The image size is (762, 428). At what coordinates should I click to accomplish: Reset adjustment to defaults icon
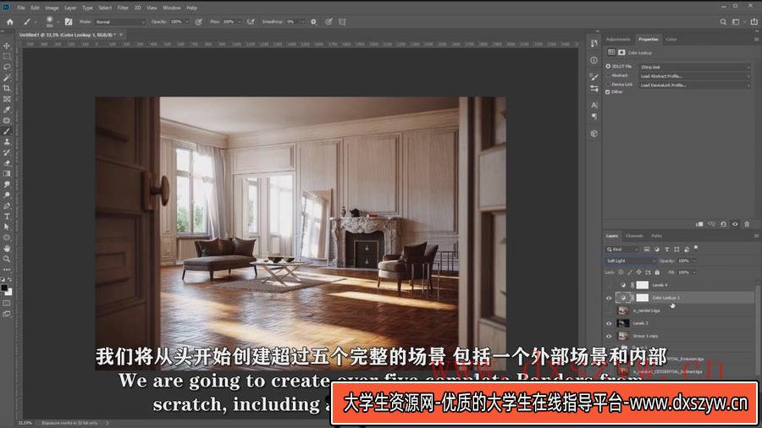pyautogui.click(x=723, y=224)
